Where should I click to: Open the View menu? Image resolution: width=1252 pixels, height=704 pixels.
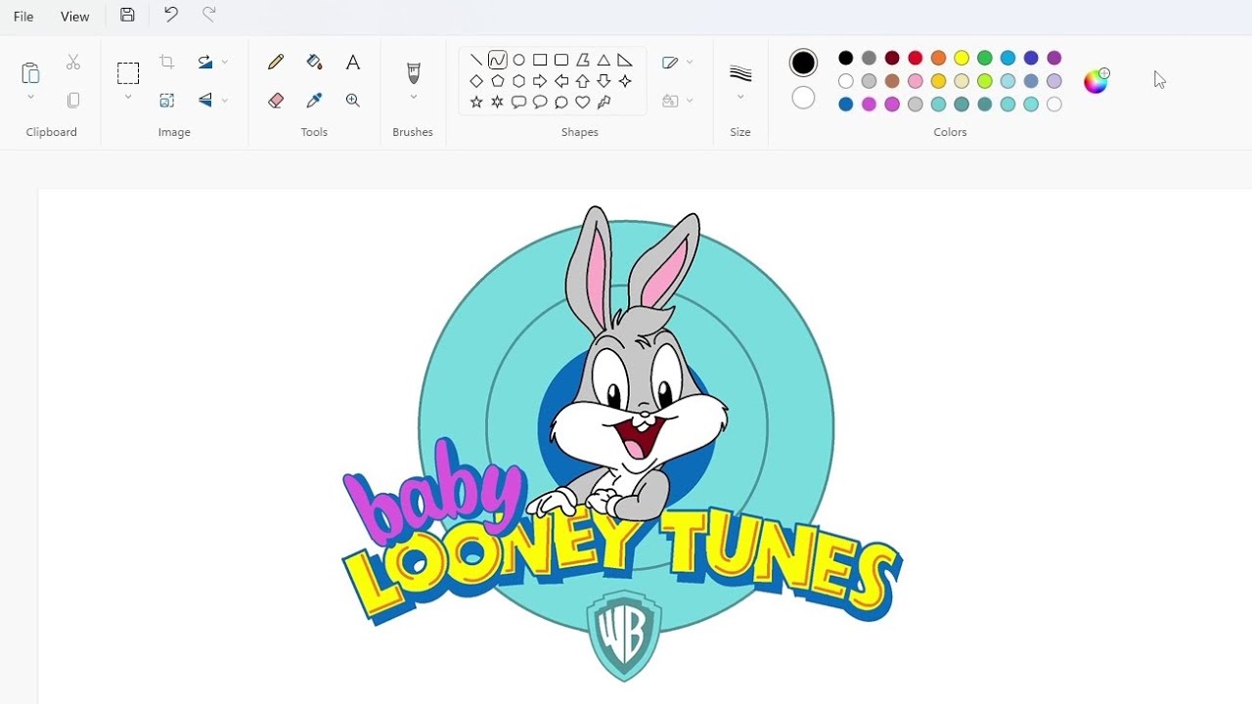(x=74, y=17)
